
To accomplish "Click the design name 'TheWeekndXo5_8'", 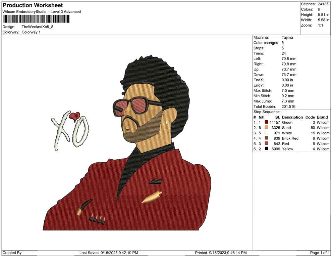I will tap(38, 27).
